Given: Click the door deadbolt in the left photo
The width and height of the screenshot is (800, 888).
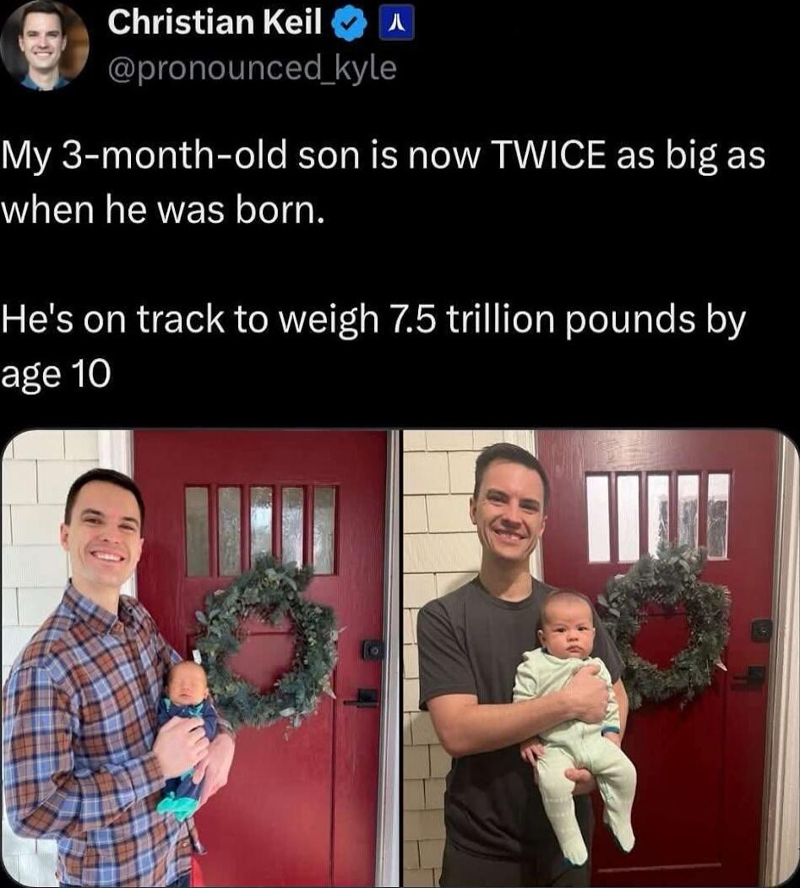Looking at the screenshot, I should (373, 650).
